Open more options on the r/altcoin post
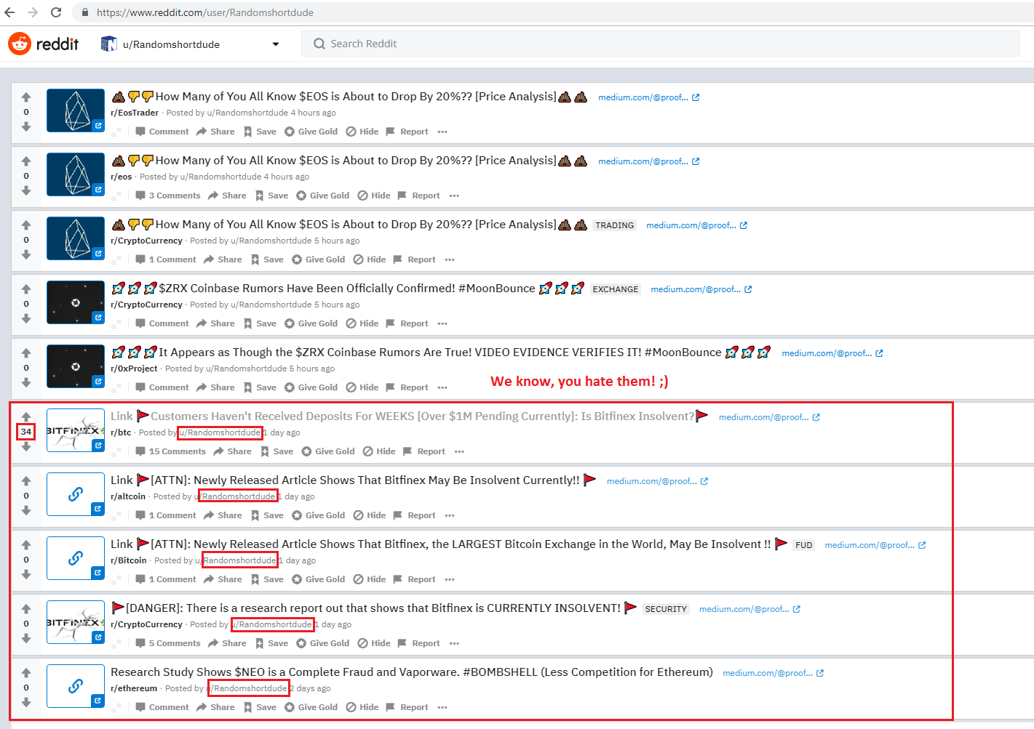The height and width of the screenshot is (729, 1034). (450, 515)
